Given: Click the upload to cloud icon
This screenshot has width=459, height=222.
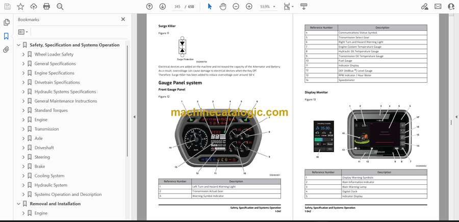Looking at the screenshot, I should (34, 7).
